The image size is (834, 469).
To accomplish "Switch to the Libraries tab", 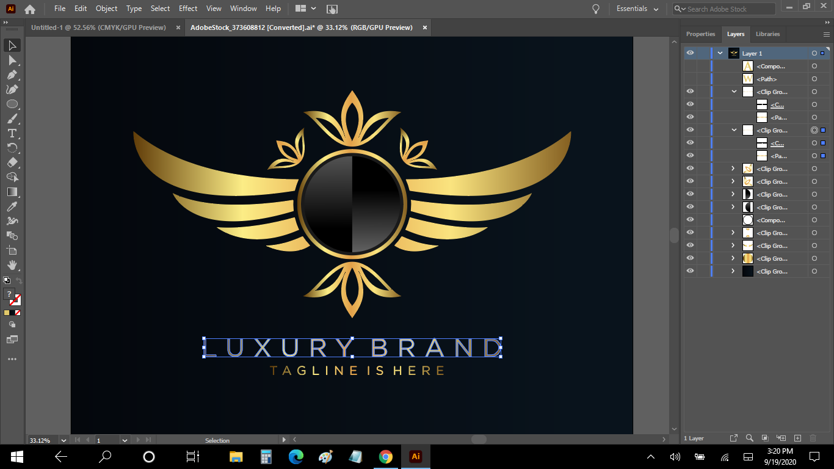I will (767, 34).
